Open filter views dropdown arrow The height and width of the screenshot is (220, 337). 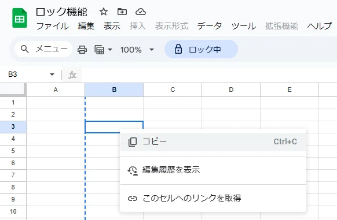110,50
